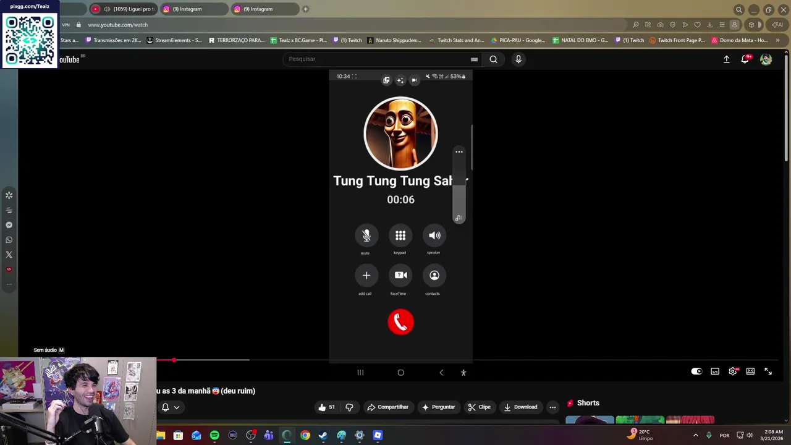Viewport: 791px width, 445px height.
Task: Like the video showing 51 likes
Action: coord(326,407)
